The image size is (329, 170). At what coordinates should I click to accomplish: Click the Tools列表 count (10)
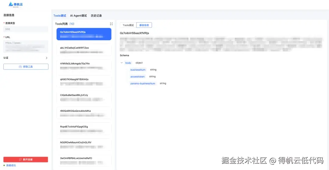click(x=72, y=24)
